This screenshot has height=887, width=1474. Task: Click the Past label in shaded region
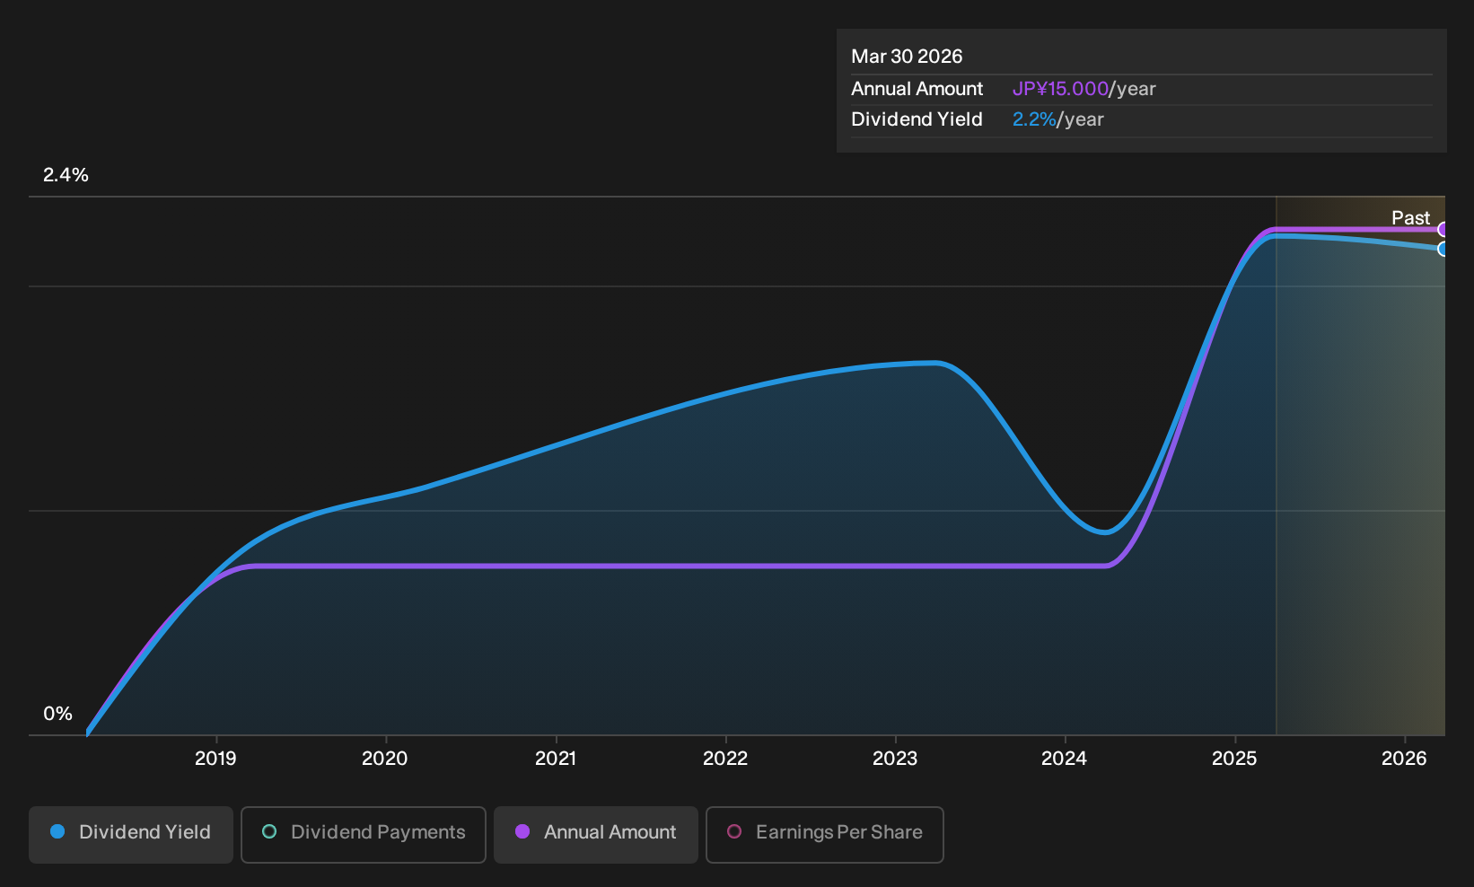click(1410, 217)
